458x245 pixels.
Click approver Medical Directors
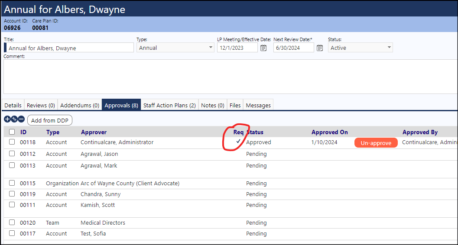point(103,223)
